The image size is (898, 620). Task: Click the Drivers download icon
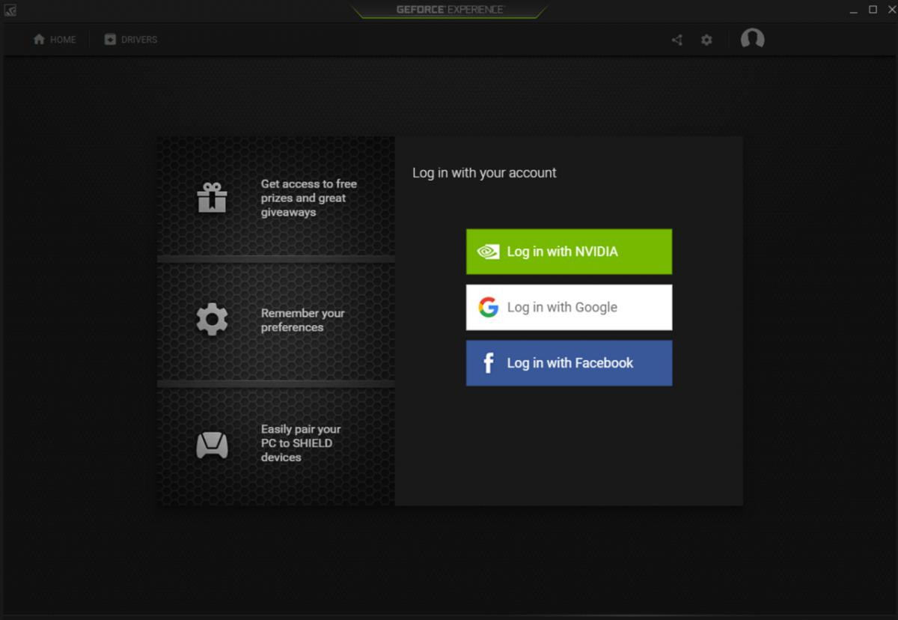[110, 40]
